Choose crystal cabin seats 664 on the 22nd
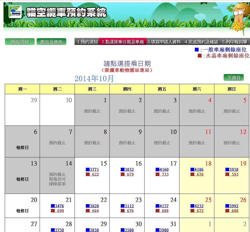 click(92, 211)
